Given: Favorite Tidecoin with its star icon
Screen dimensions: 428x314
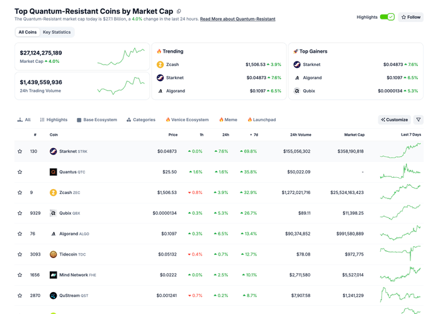Looking at the screenshot, I should click(x=20, y=254).
